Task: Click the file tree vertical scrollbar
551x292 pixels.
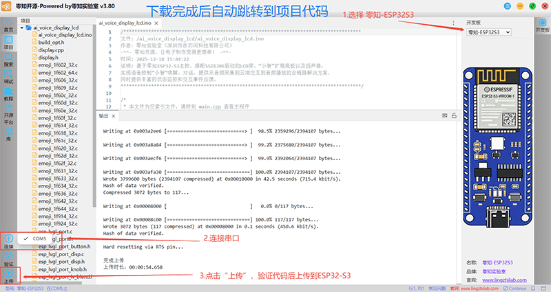Action: (94, 115)
